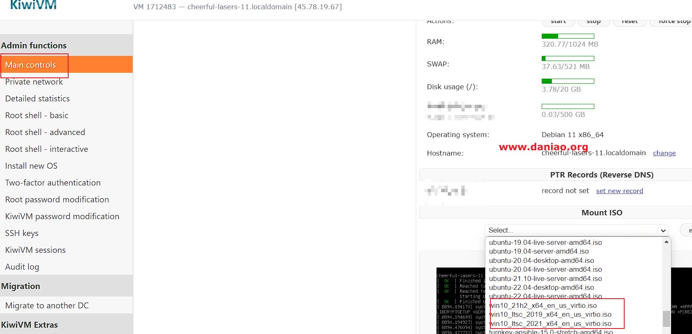The image size is (692, 334).
Task: Select ubuntu-20.04-desktop-amd64.iso from list
Action: tap(541, 260)
